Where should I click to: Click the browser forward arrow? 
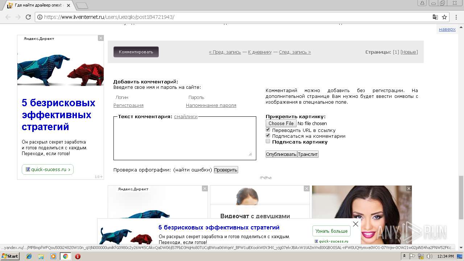pos(18,17)
